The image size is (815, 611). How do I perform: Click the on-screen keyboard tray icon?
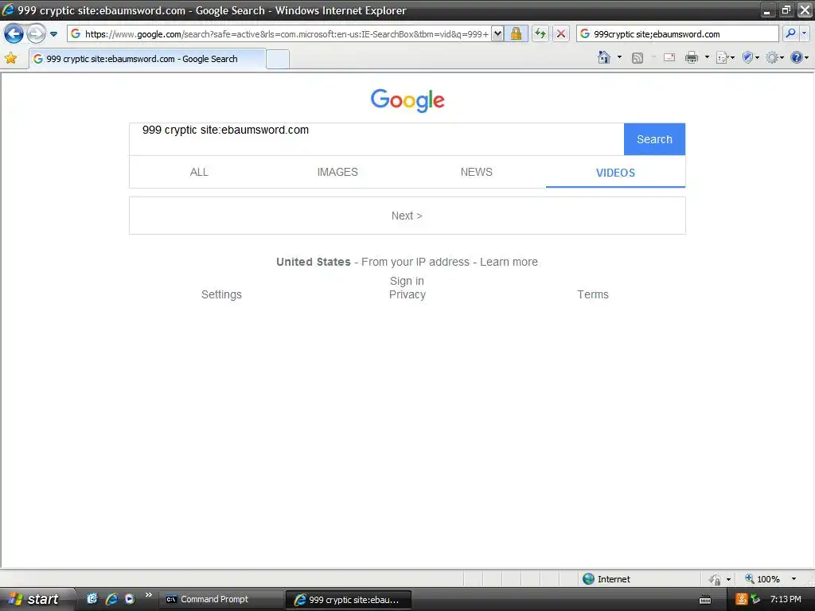pos(705,600)
